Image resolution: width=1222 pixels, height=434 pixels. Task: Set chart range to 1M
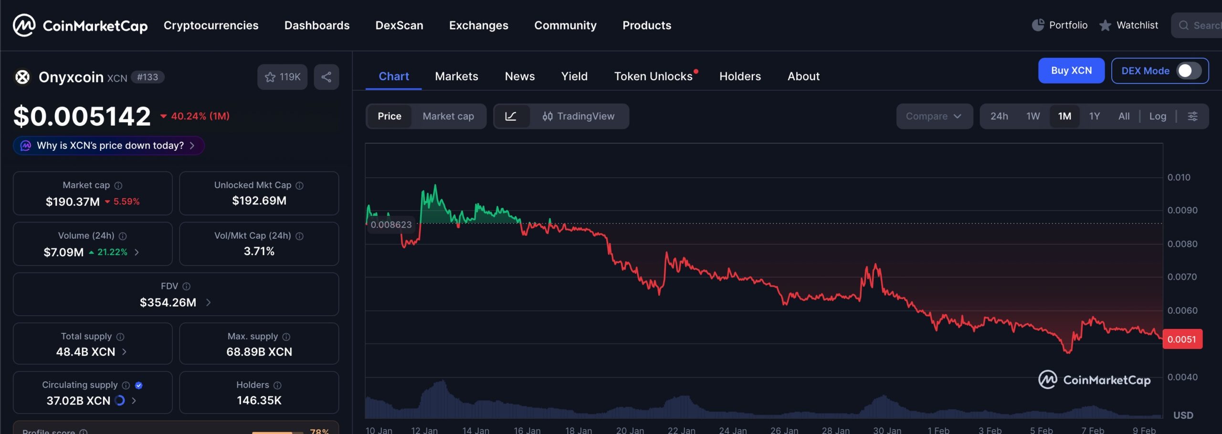[x=1064, y=116]
